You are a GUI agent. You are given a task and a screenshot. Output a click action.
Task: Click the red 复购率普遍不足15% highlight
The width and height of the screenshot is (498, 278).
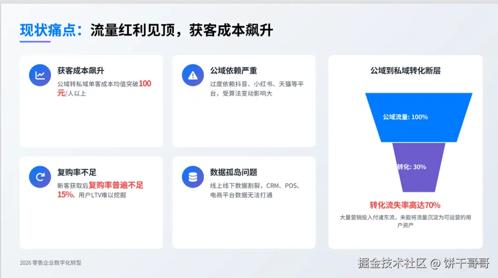[x=101, y=190]
